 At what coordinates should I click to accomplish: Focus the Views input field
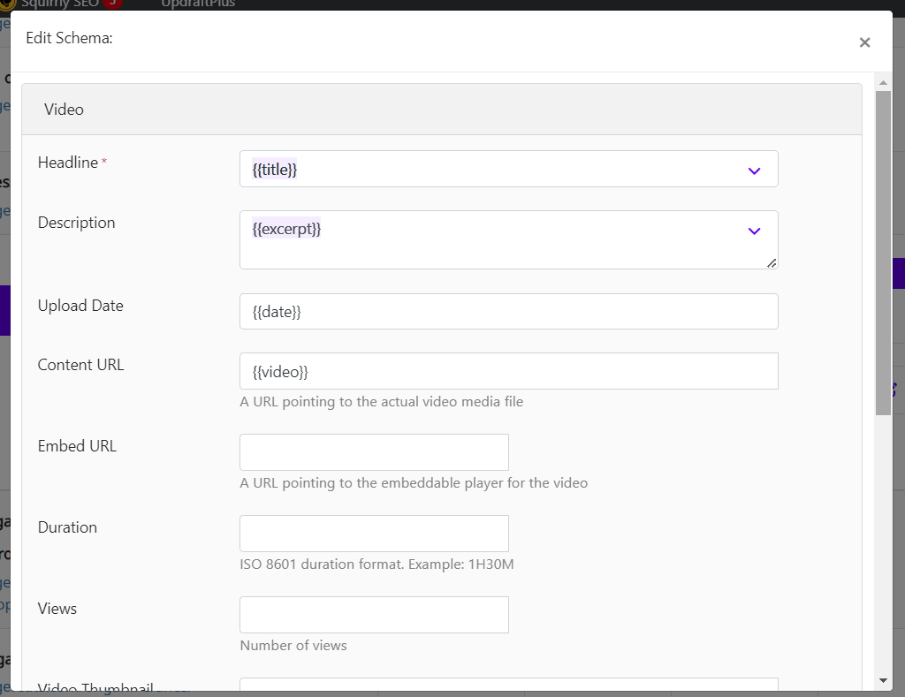pos(374,615)
